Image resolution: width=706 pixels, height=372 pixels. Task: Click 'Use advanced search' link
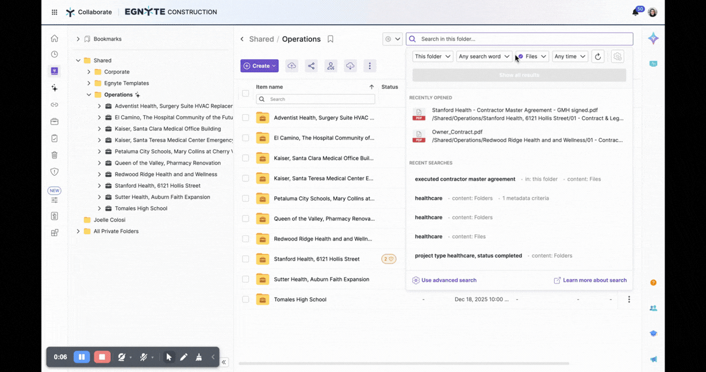click(x=448, y=280)
